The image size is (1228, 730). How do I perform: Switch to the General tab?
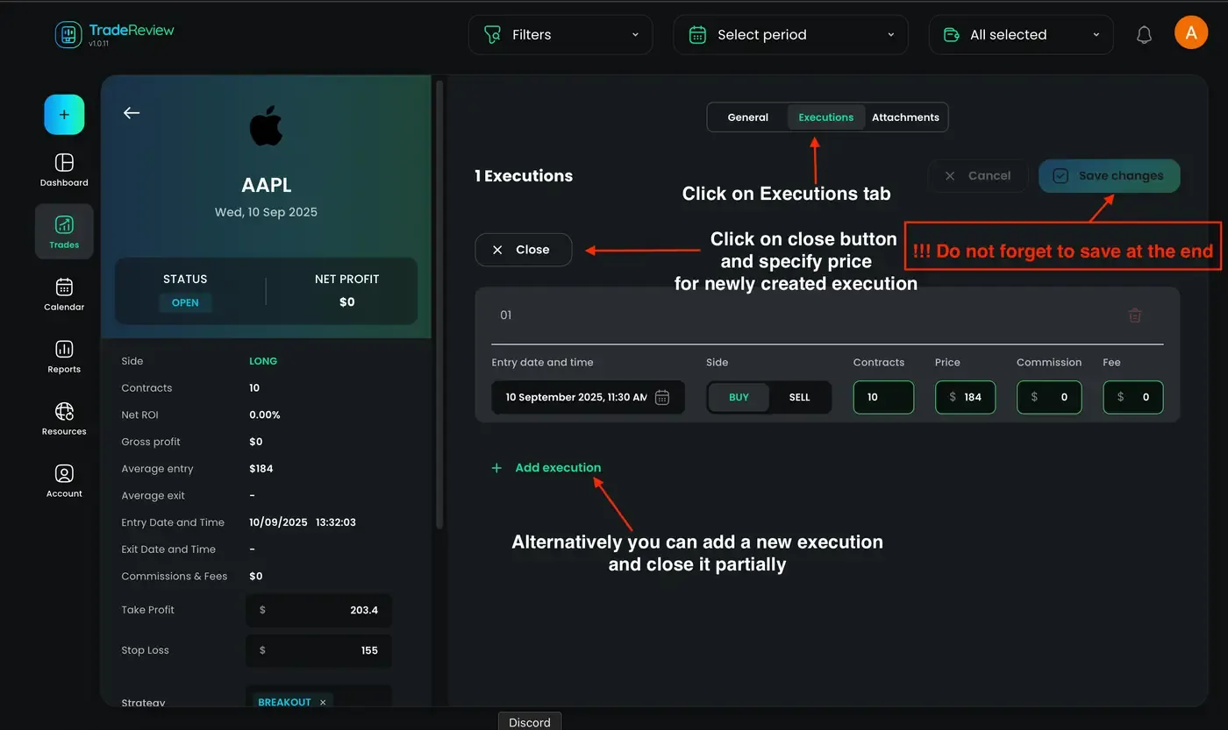coord(748,117)
